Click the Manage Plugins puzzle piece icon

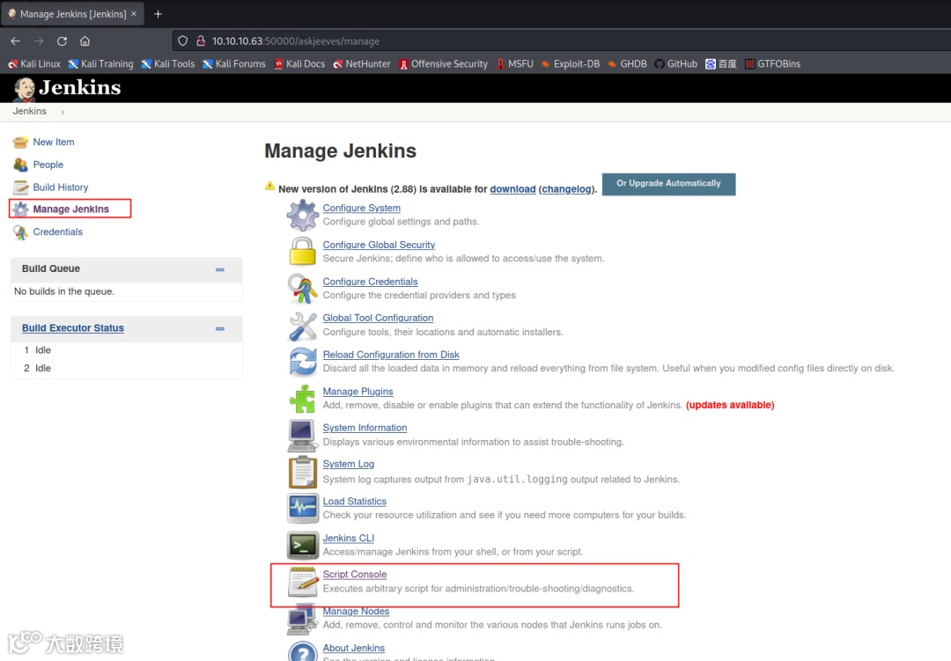[x=302, y=399]
